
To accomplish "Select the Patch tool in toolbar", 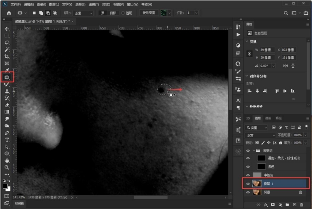I will [x=7, y=78].
